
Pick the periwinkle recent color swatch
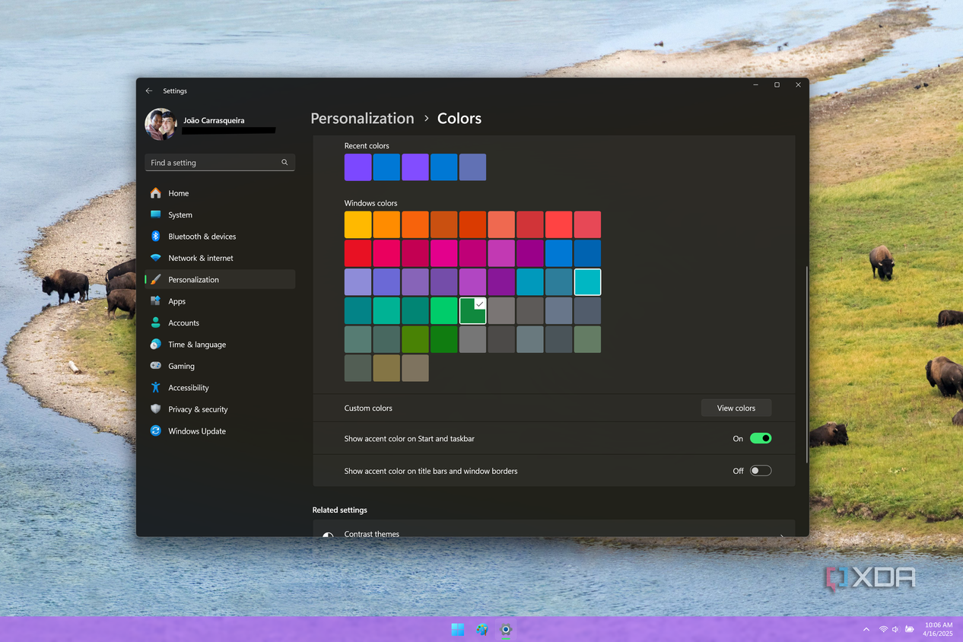472,167
